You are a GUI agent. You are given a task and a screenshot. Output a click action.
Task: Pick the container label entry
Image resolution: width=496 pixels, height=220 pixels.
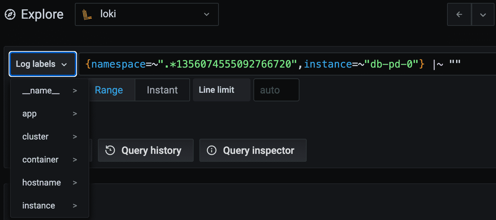[x=50, y=160]
